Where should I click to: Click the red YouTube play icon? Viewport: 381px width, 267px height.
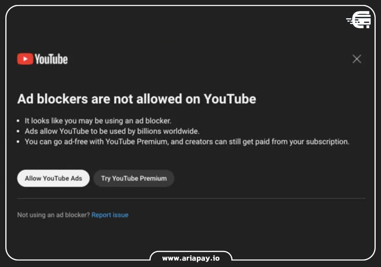pyautogui.click(x=25, y=59)
